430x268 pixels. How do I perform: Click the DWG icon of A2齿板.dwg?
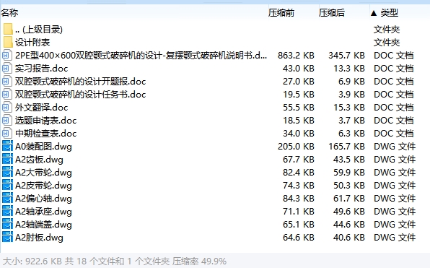coord(7,159)
